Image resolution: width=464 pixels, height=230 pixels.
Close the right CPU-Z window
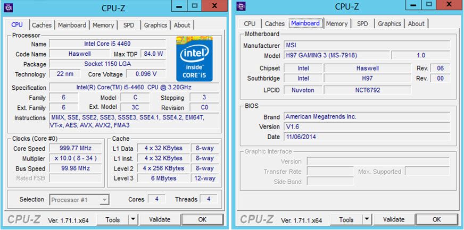[449, 5]
